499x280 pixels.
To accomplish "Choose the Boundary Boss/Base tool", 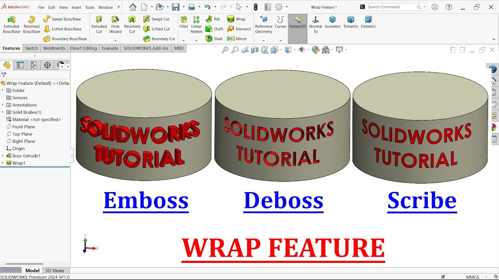I will coord(65,39).
